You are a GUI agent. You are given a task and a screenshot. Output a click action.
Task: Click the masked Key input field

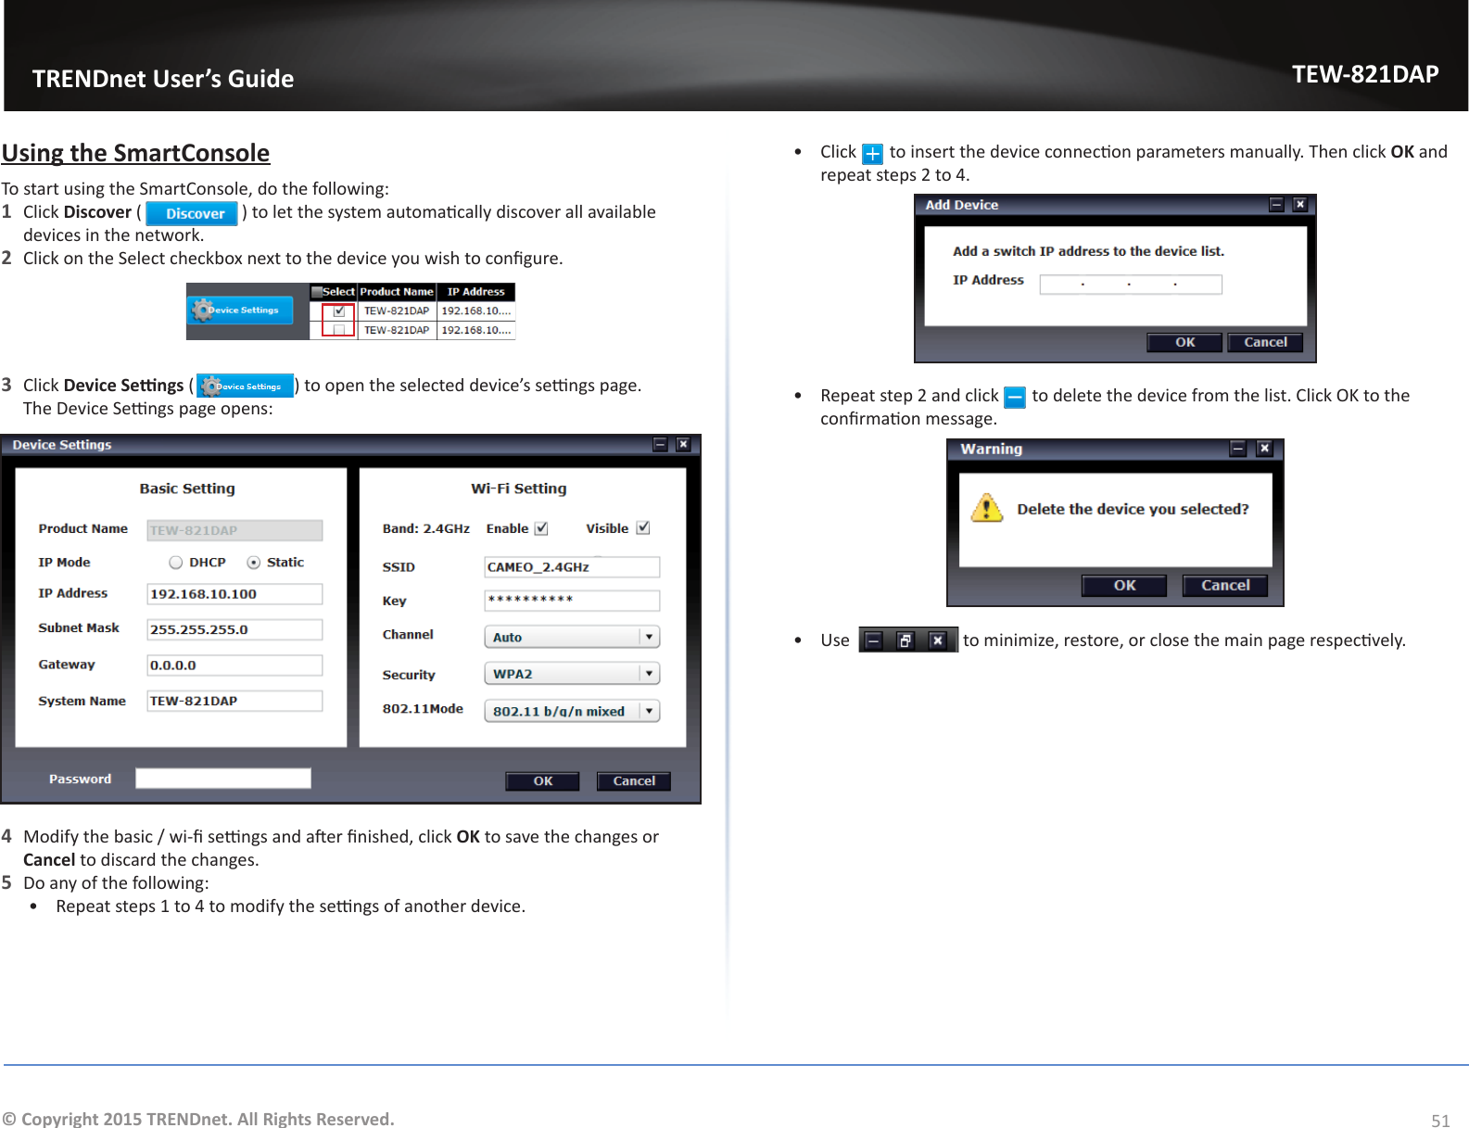click(572, 601)
